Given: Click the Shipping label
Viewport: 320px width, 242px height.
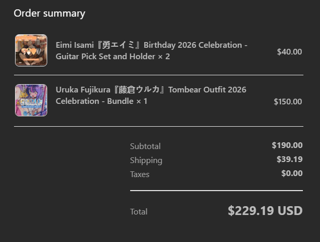Looking at the screenshot, I should [146, 160].
